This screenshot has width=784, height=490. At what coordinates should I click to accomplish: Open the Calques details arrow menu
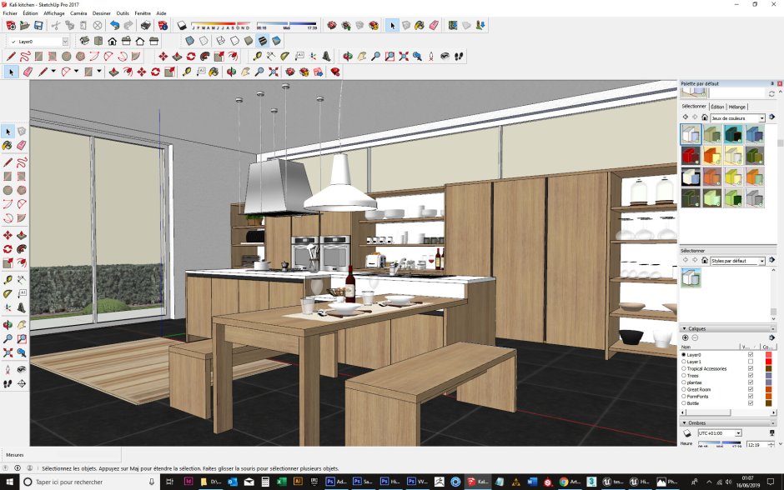coord(771,337)
